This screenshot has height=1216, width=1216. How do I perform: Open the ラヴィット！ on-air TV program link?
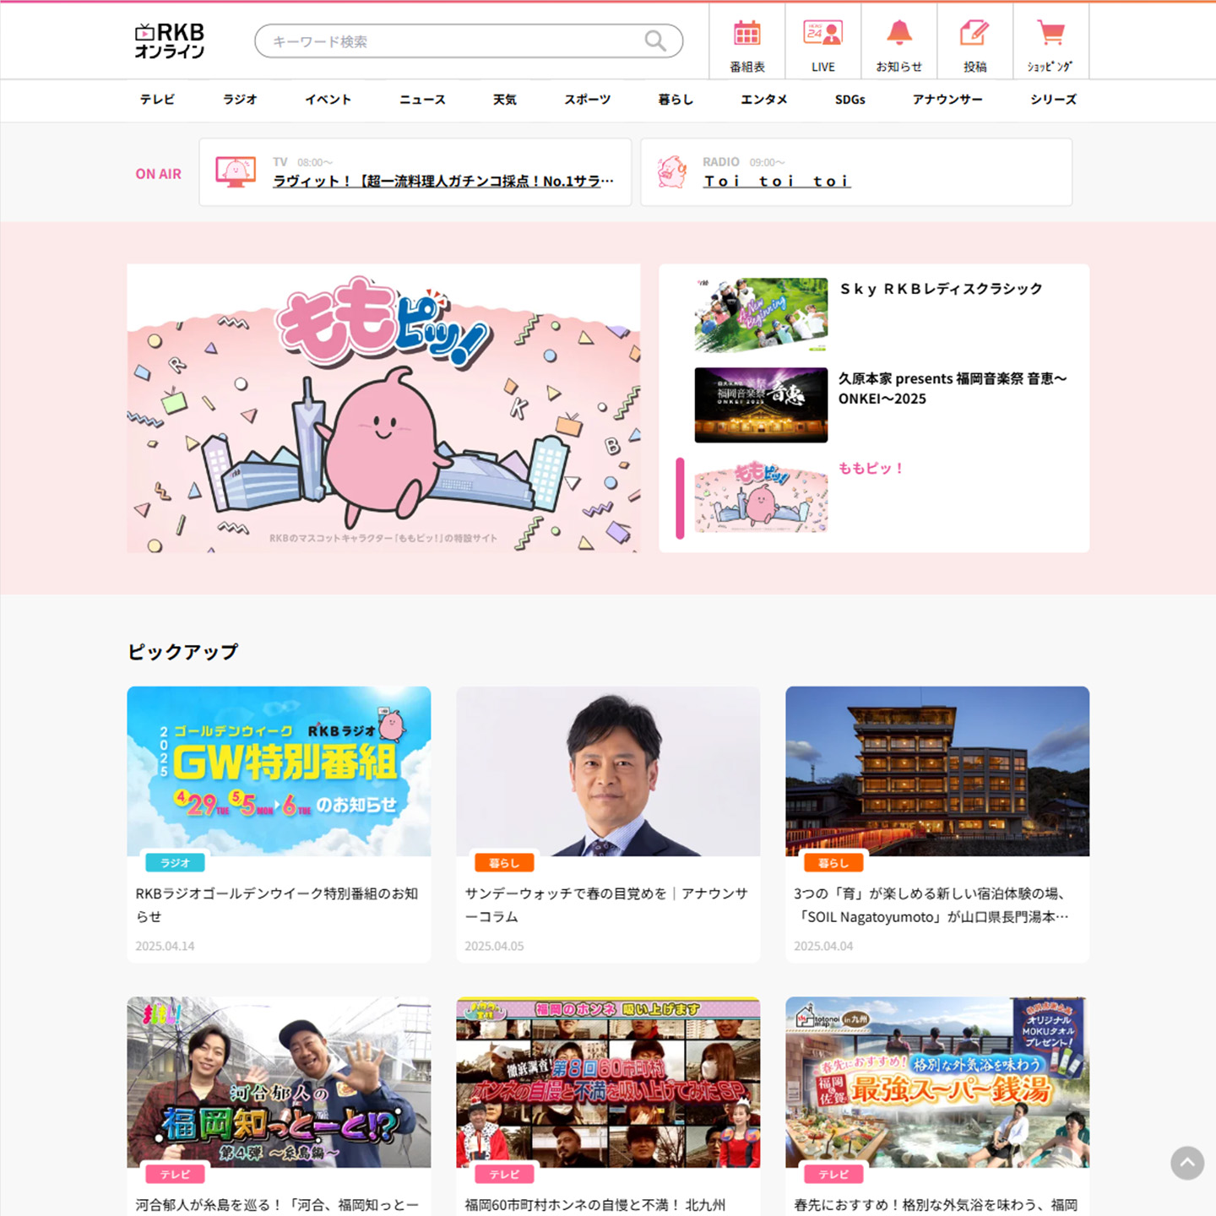(443, 182)
